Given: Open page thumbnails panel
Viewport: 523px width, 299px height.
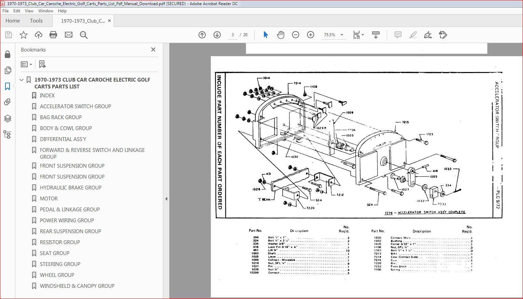Looking at the screenshot, I should [8, 70].
